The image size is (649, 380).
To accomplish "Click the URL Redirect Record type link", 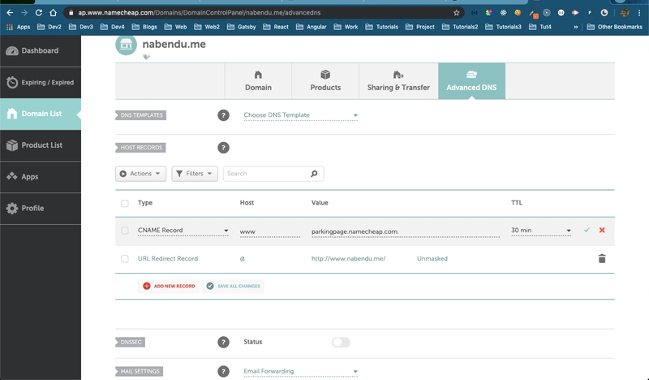I will pyautogui.click(x=168, y=258).
